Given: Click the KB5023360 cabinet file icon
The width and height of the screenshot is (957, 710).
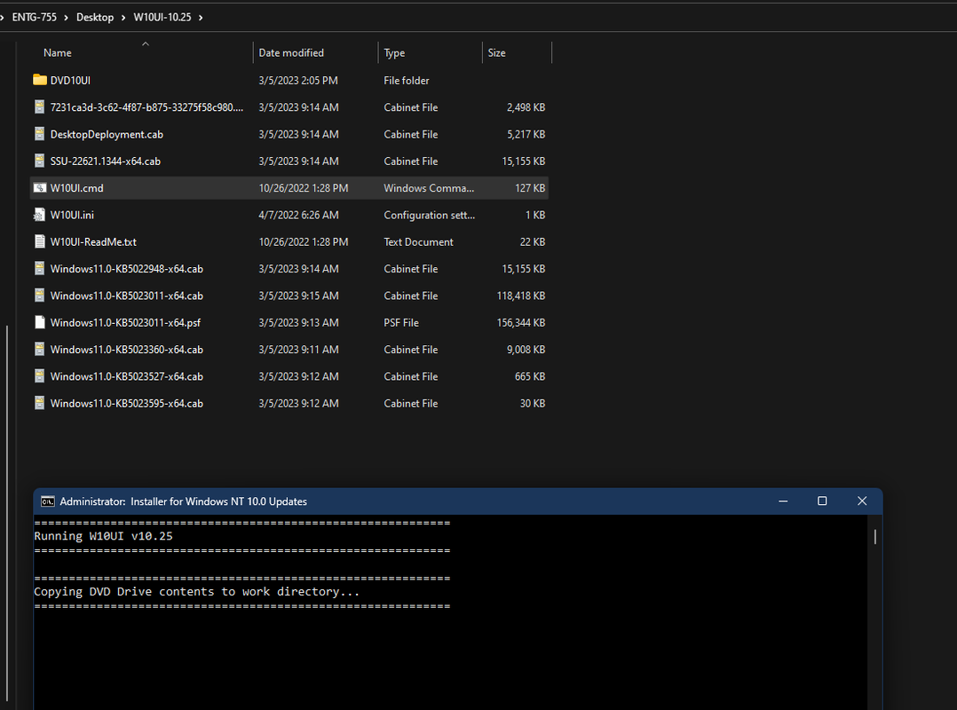Looking at the screenshot, I should point(40,349).
